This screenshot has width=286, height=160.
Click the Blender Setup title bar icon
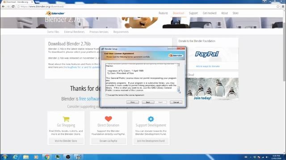coord(102,49)
